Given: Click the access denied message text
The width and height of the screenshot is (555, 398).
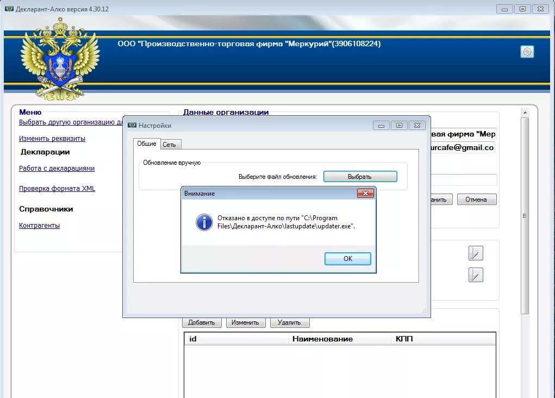Looking at the screenshot, I should pyautogui.click(x=286, y=222).
